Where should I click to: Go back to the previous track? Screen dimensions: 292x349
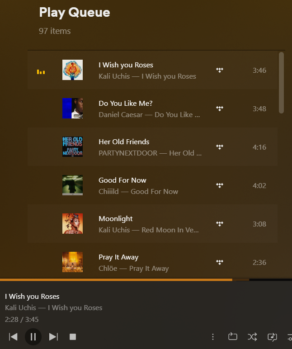pos(13,337)
